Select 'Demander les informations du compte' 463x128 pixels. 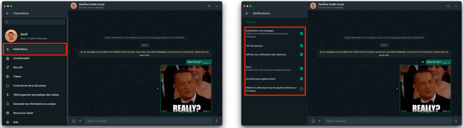tap(35, 104)
